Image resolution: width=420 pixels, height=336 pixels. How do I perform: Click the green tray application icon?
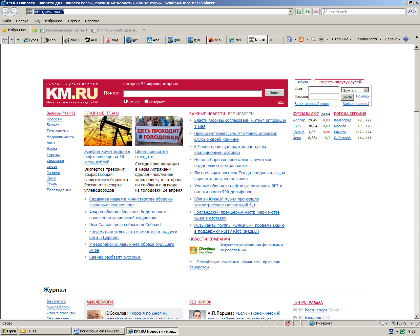[x=403, y=331]
